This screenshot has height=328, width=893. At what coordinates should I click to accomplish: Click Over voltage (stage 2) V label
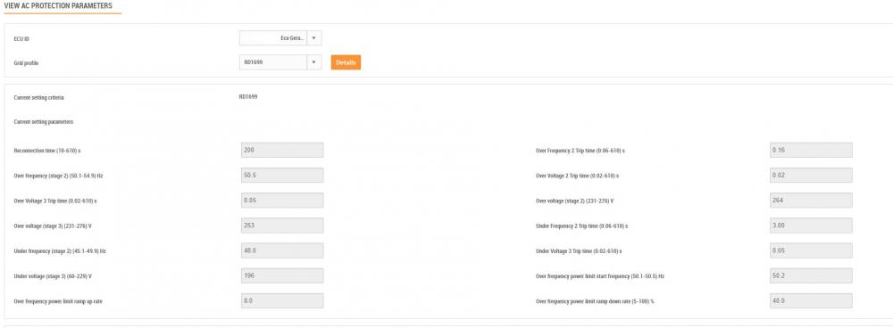[x=574, y=201]
